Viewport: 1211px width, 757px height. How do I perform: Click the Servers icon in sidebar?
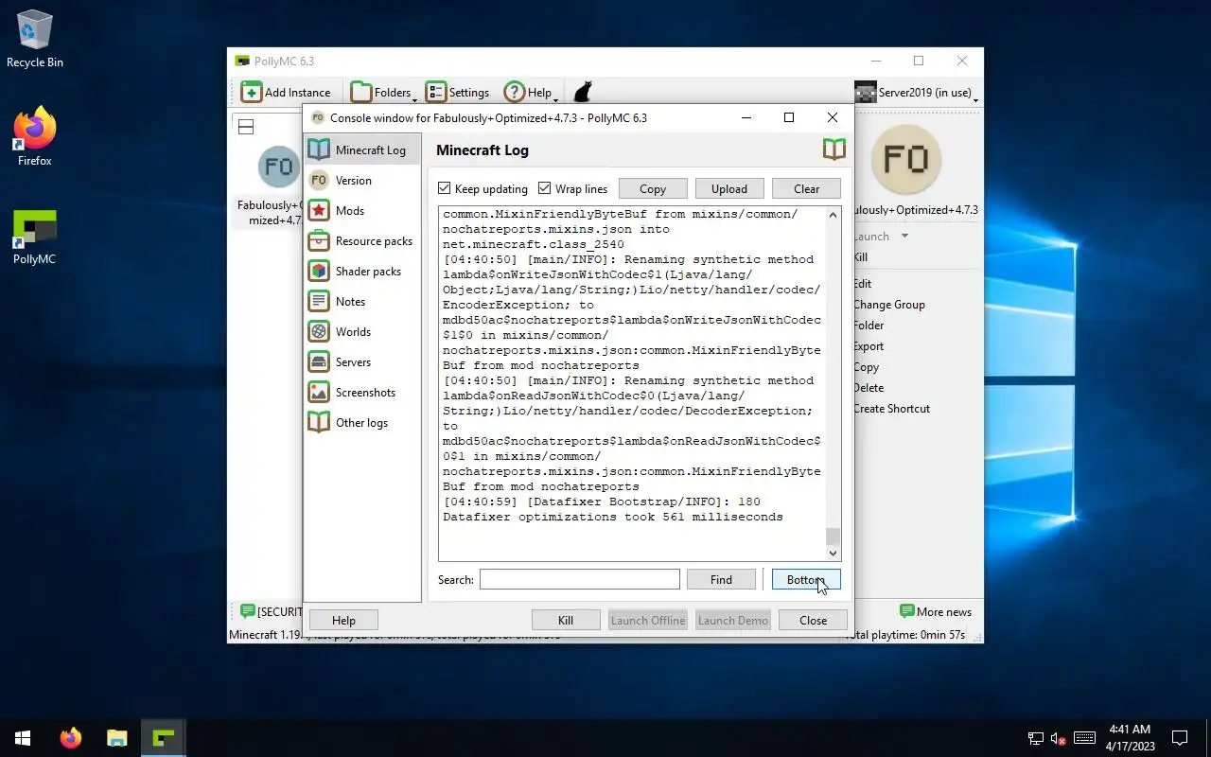point(319,361)
